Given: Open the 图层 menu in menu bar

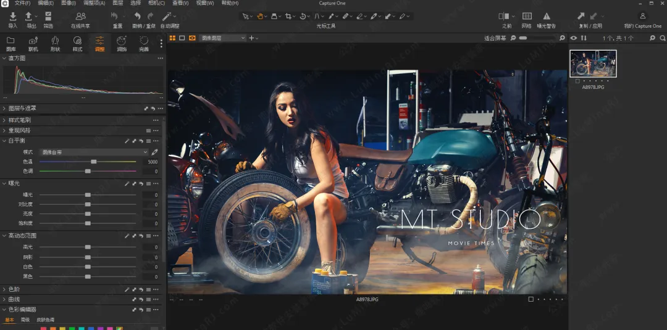Looking at the screenshot, I should pos(117,3).
